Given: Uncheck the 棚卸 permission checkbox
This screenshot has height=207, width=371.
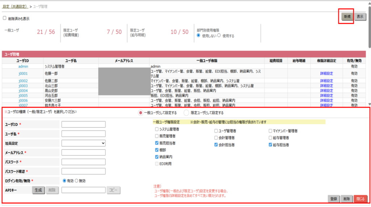Looking at the screenshot, I should [157, 150].
